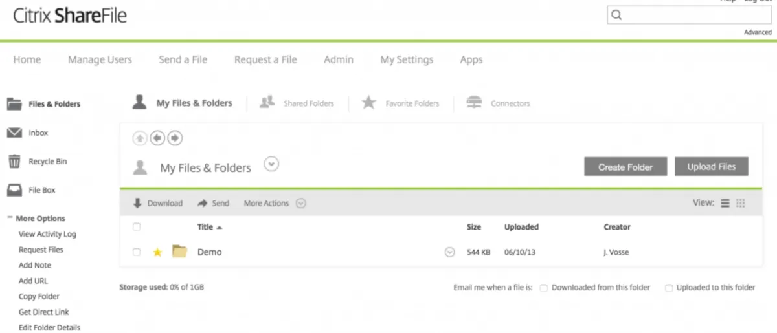Click the Shared Folders tab label
The height and width of the screenshot is (333, 777).
click(x=309, y=103)
